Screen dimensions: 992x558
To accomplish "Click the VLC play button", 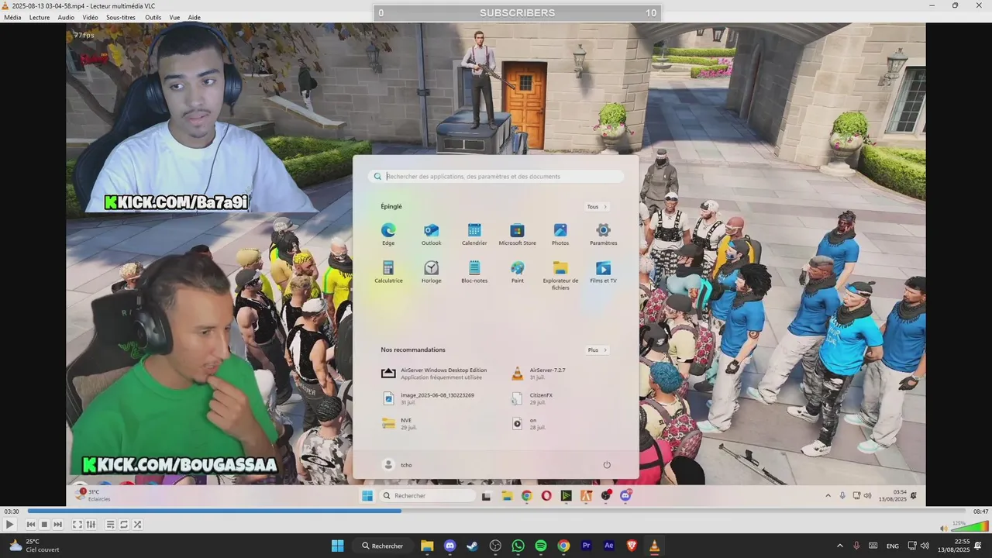I will point(10,525).
